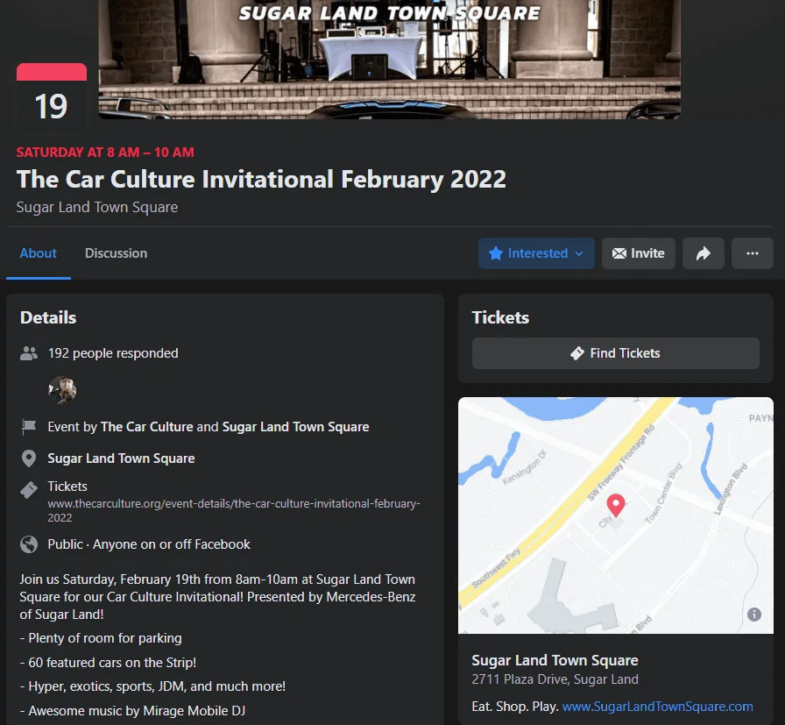Click the location pin icon in Details
This screenshot has width=785, height=725.
pos(29,458)
